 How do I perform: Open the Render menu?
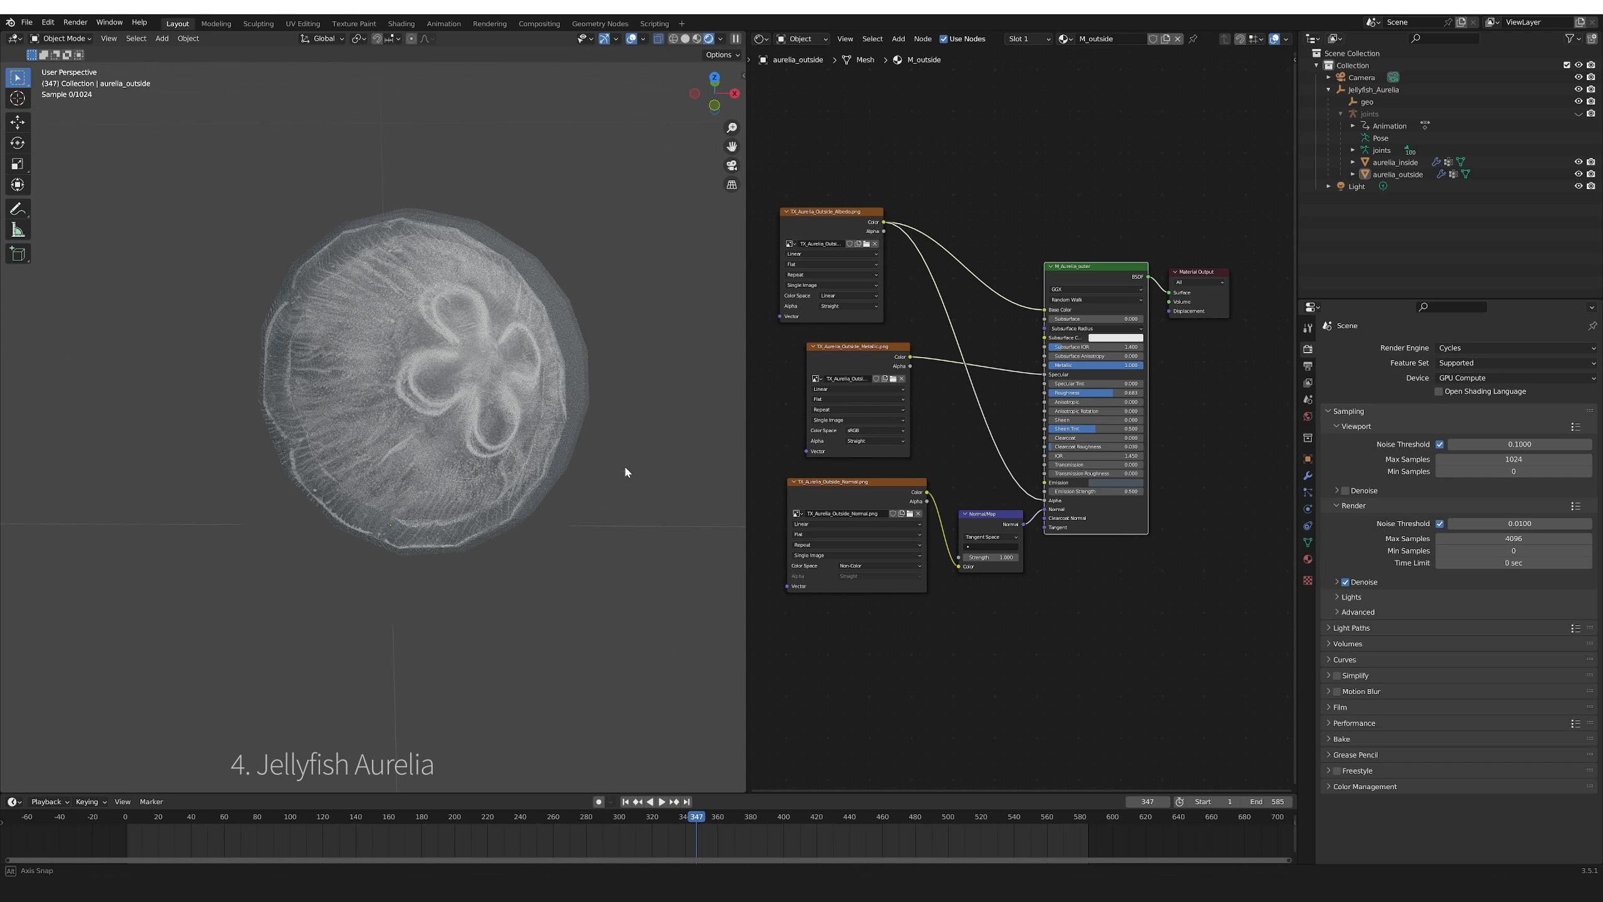coord(75,22)
